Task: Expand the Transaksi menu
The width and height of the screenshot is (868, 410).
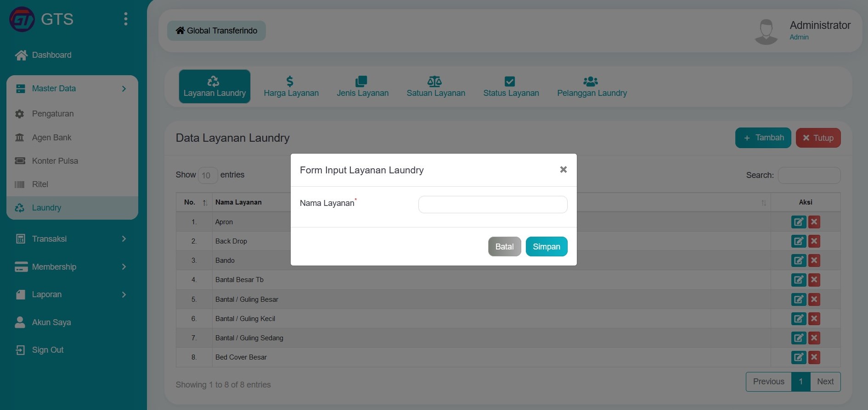Action: pyautogui.click(x=72, y=239)
